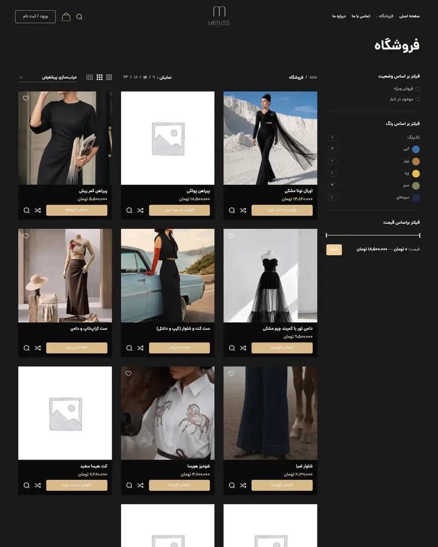Add 'ست کراپ‌تاپ و دامن' to wishlist heart
438x547 pixels.
[26, 236]
